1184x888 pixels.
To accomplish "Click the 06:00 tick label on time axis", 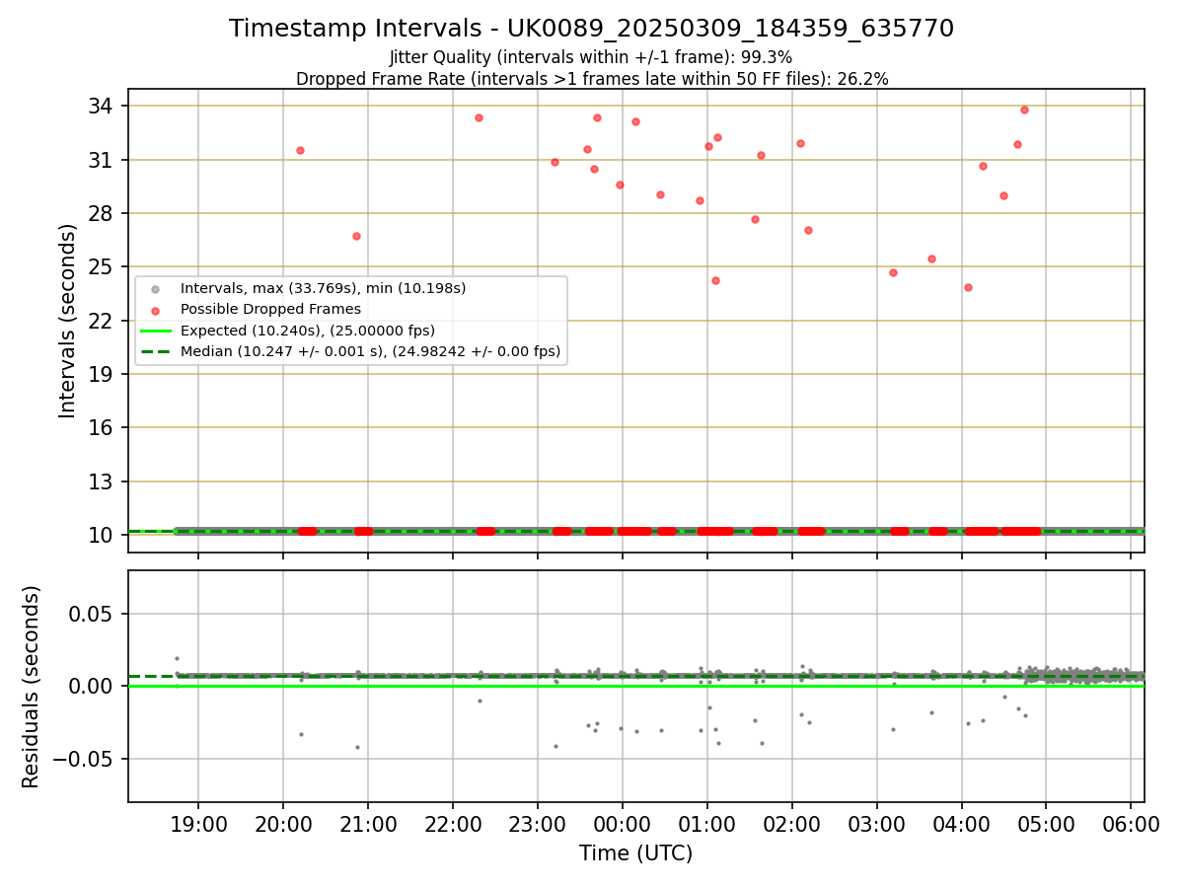I will (x=1132, y=823).
